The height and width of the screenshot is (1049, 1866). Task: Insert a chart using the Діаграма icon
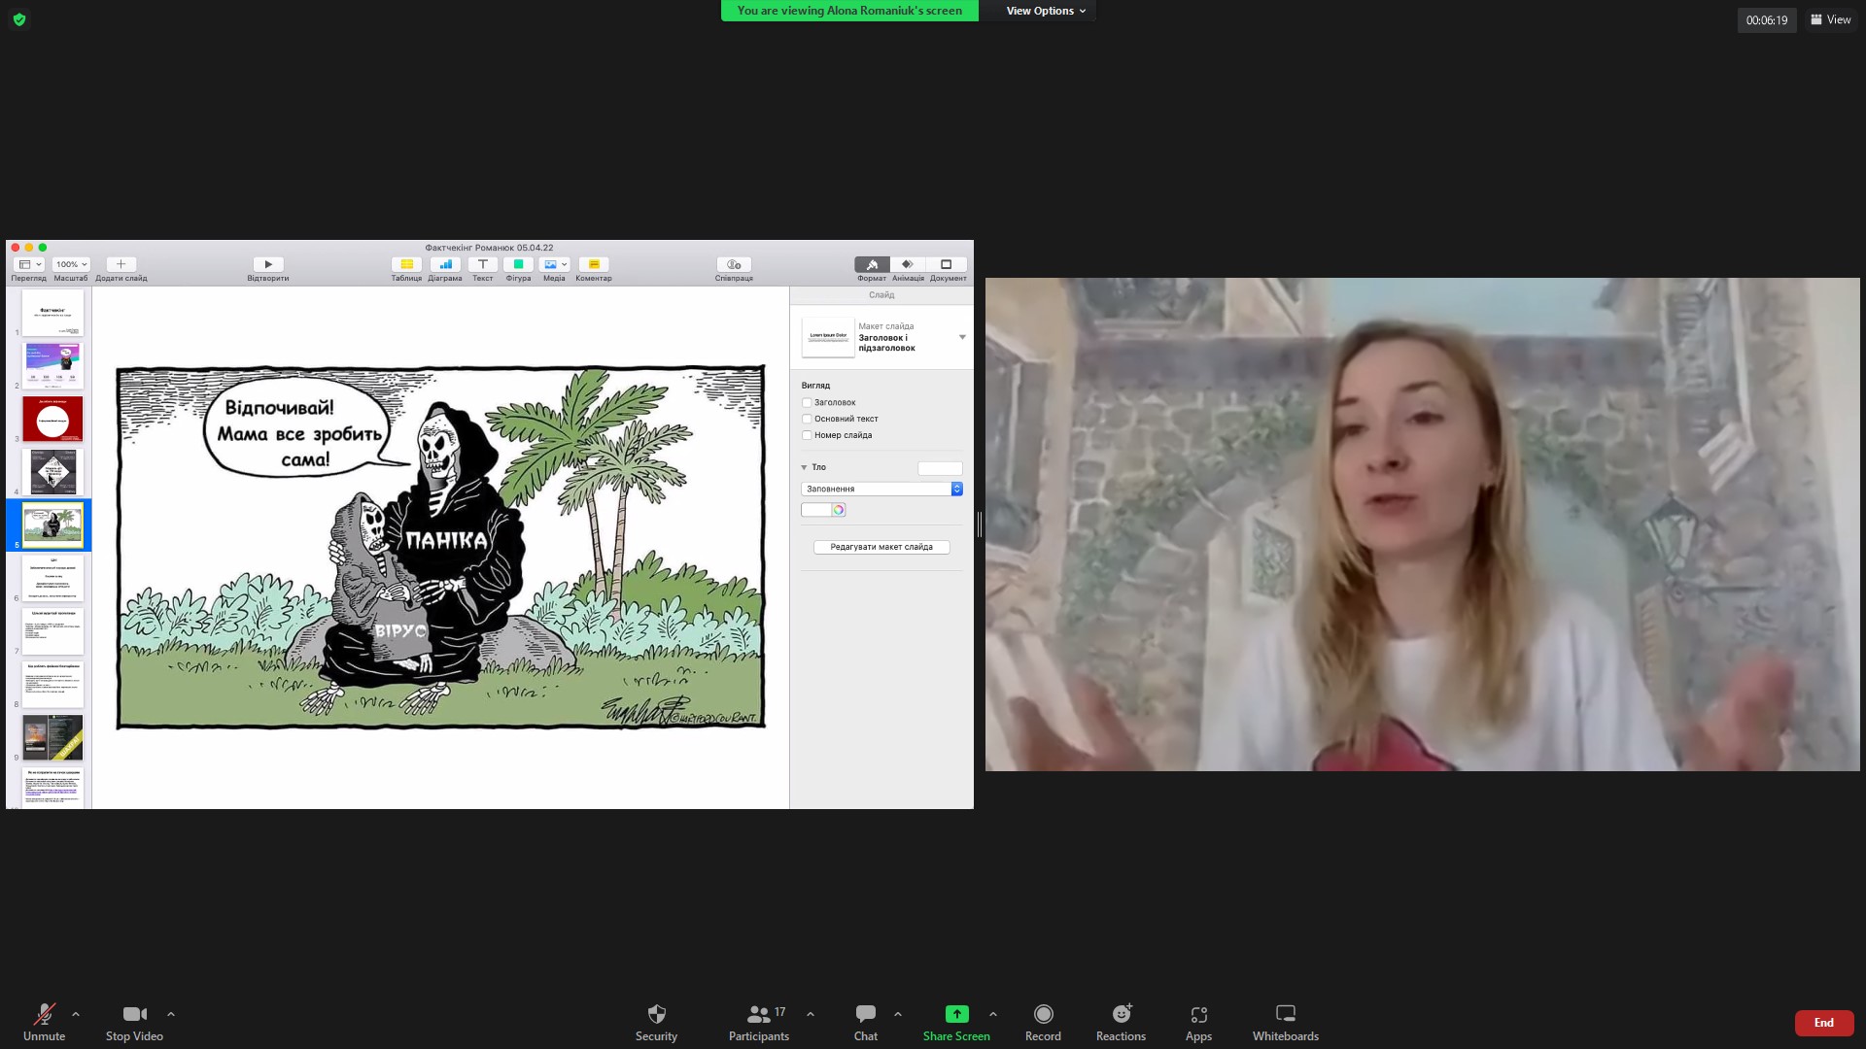click(x=445, y=264)
